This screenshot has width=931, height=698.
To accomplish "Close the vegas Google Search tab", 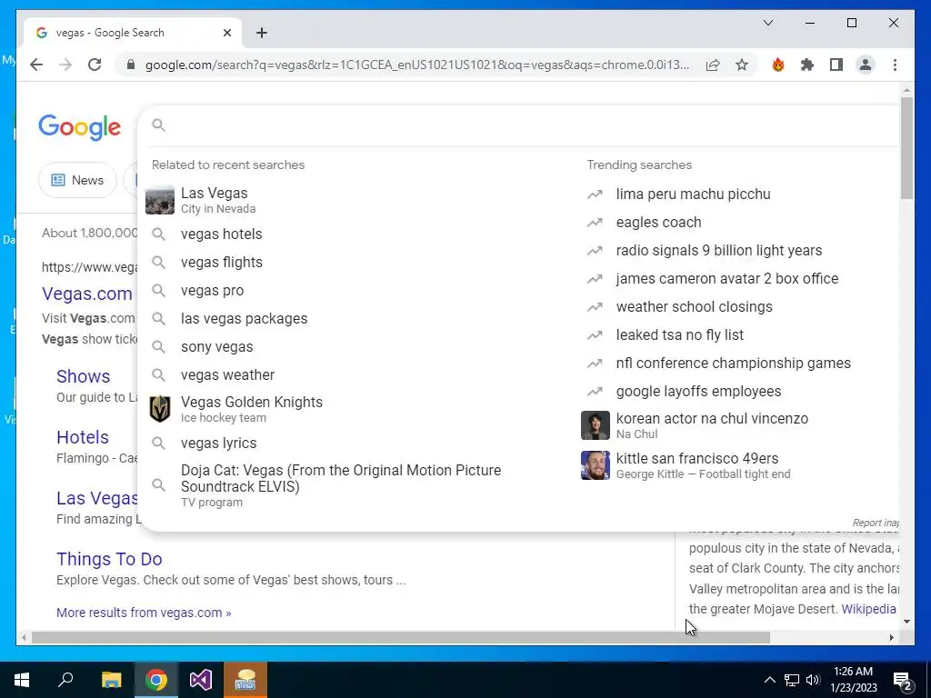I will [226, 33].
